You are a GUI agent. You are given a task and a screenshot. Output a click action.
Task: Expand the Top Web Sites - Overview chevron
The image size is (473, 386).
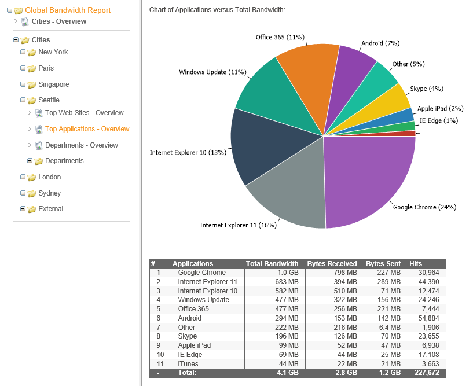tap(30, 112)
